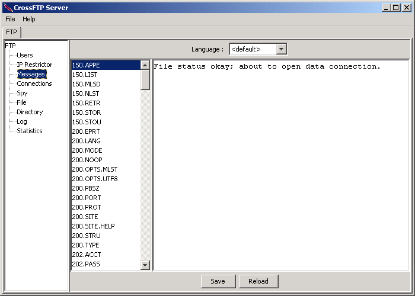Select 200.NOOP message entry
The image size is (415, 296).
[x=106, y=160]
